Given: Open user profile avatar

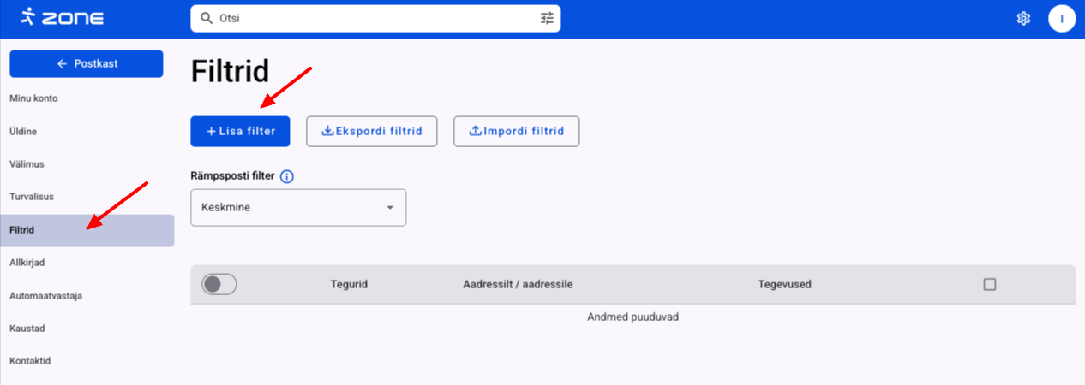Looking at the screenshot, I should (1061, 18).
